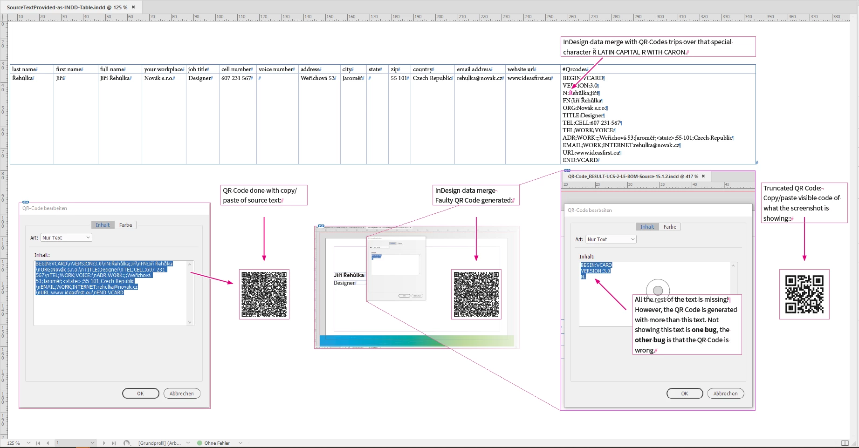This screenshot has height=448, width=859.
Task: Click the business card name Jiří Řehůlka in the middle screenshot
Action: coord(349,275)
